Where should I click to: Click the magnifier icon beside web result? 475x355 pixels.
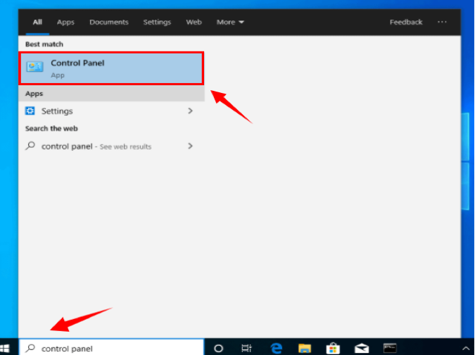30,146
